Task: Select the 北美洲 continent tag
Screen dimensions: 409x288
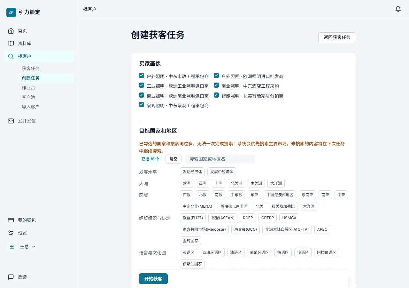Action: 236,183
